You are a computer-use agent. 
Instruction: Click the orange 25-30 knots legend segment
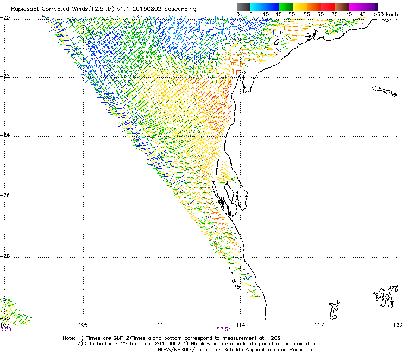[314, 7]
